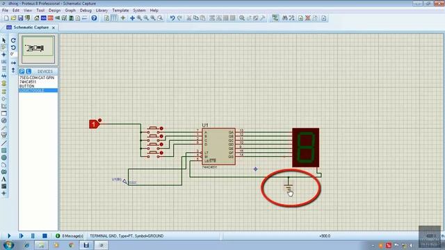Click the Cut scissors icon
The height and width of the screenshot is (250, 445).
(188, 18)
